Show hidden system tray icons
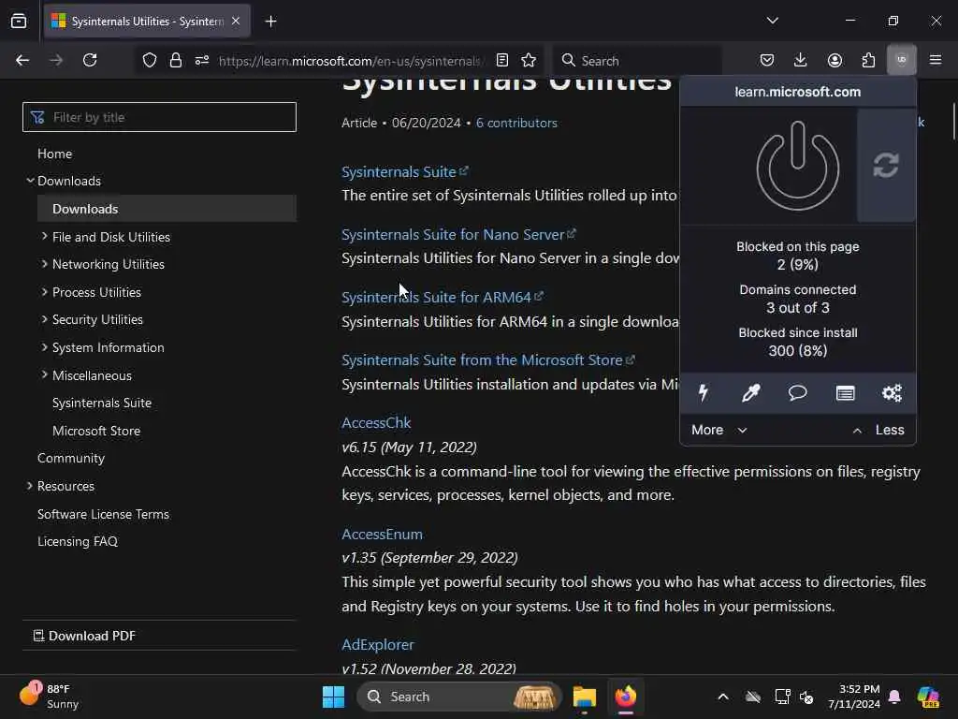Viewport: 958px width, 719px height. pos(723,697)
